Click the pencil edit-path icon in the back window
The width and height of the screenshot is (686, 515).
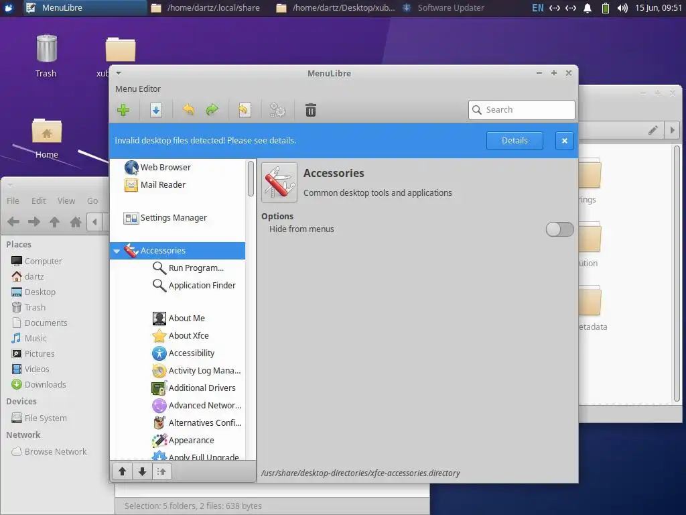click(x=653, y=130)
